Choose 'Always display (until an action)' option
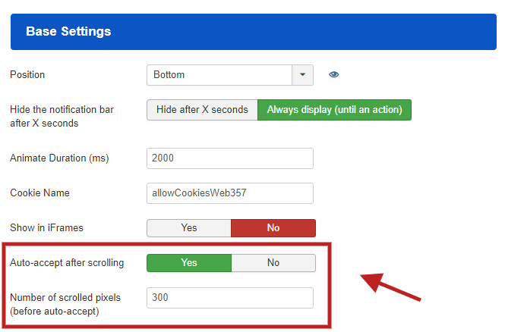The image size is (505, 332). coord(334,110)
